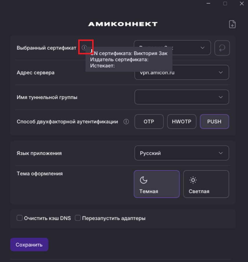Maximize the application window
Screen dimensions: 248x262
pos(225,3)
